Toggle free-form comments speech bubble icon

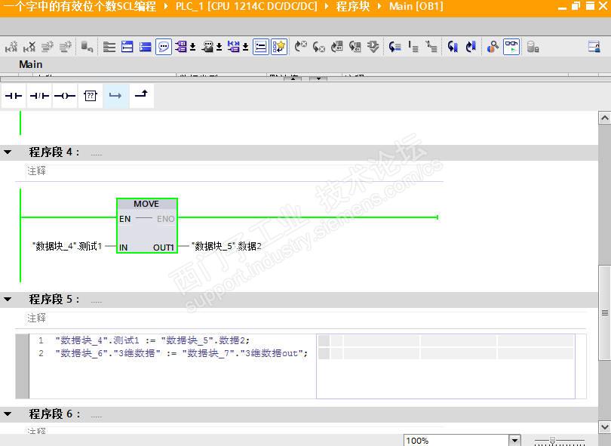tap(164, 47)
